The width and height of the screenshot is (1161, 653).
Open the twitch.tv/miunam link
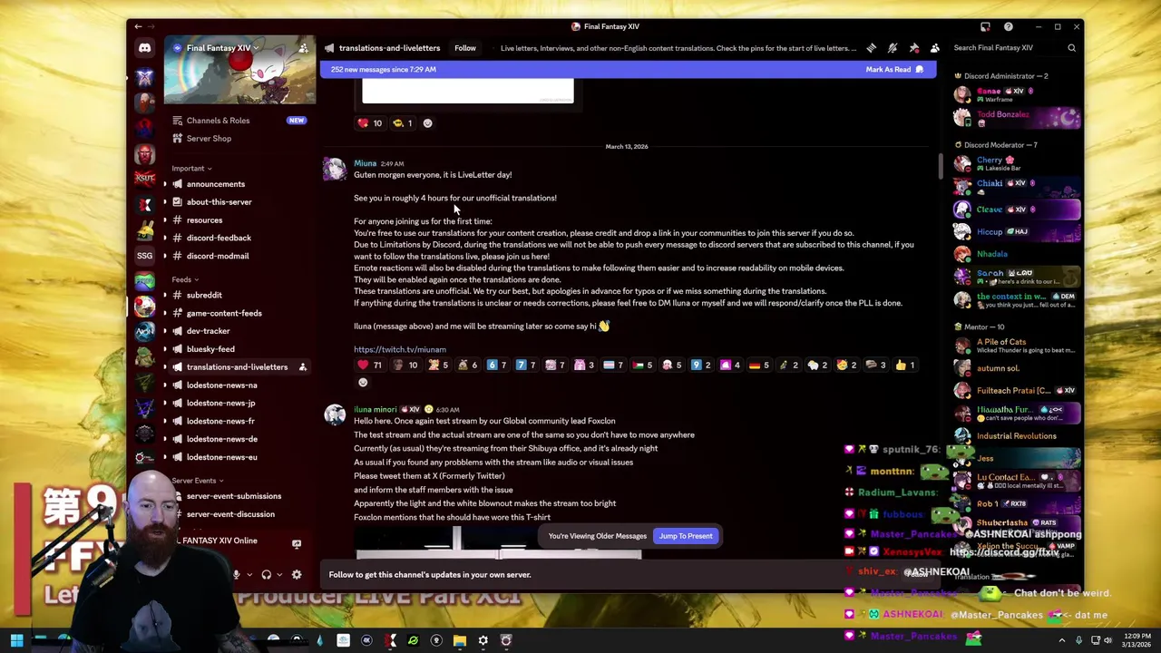(x=400, y=349)
